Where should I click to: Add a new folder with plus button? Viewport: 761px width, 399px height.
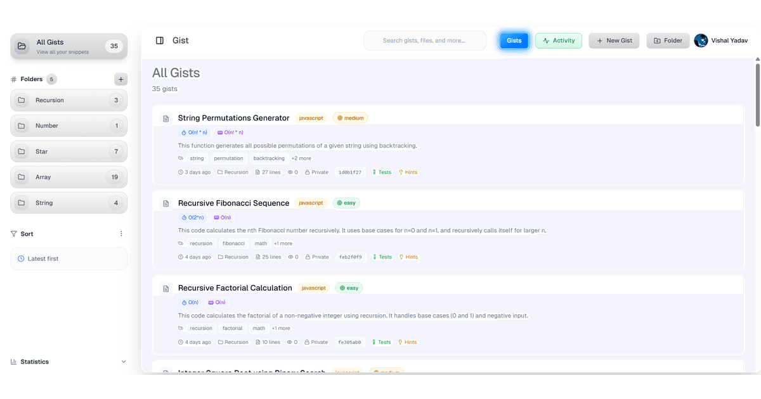click(120, 79)
